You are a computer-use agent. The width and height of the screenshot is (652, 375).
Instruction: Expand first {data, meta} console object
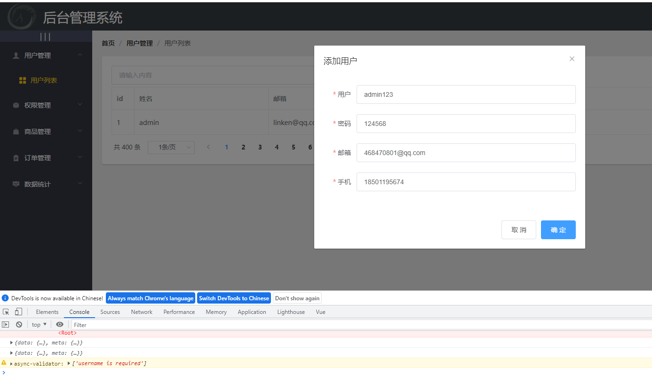click(x=12, y=343)
